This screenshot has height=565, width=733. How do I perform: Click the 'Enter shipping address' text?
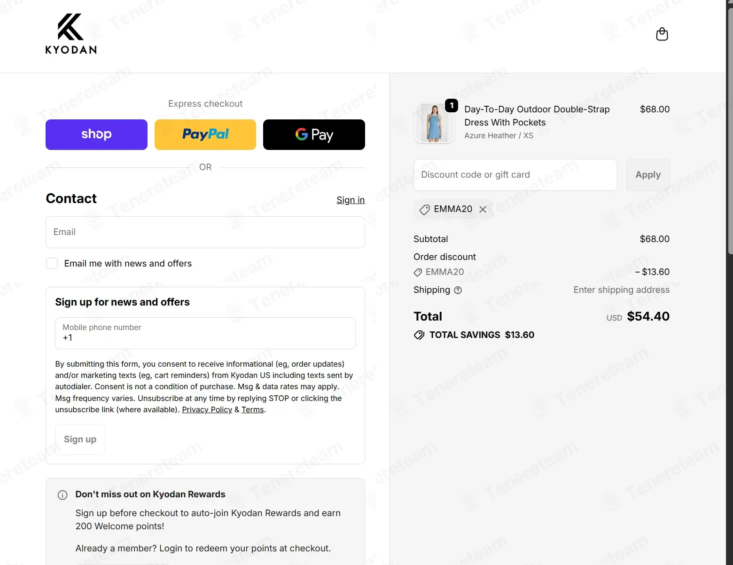pyautogui.click(x=621, y=290)
